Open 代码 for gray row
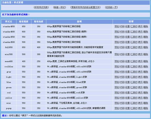 click(122, 72)
